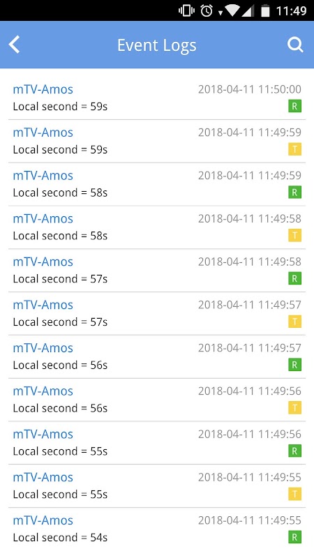Tap green R badge on 11:50:00 entry

pyautogui.click(x=294, y=106)
